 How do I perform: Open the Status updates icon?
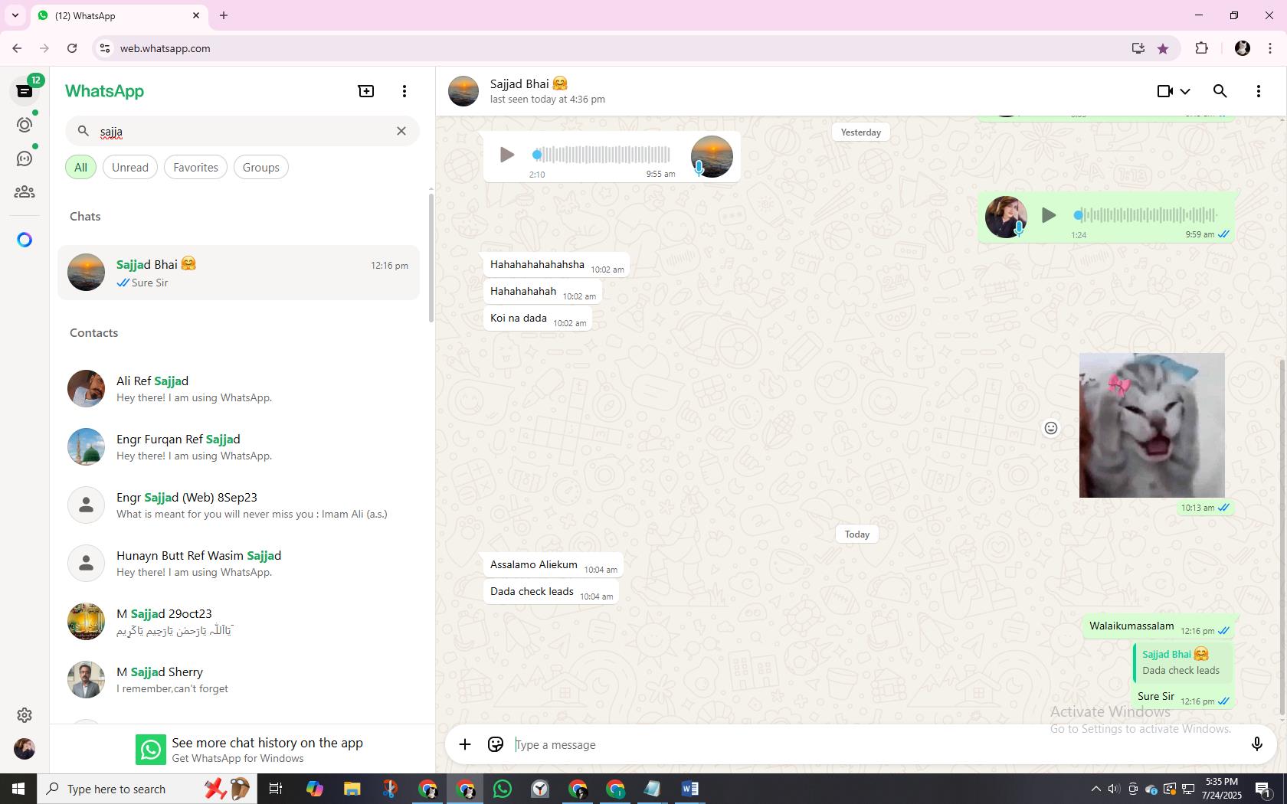[25, 124]
